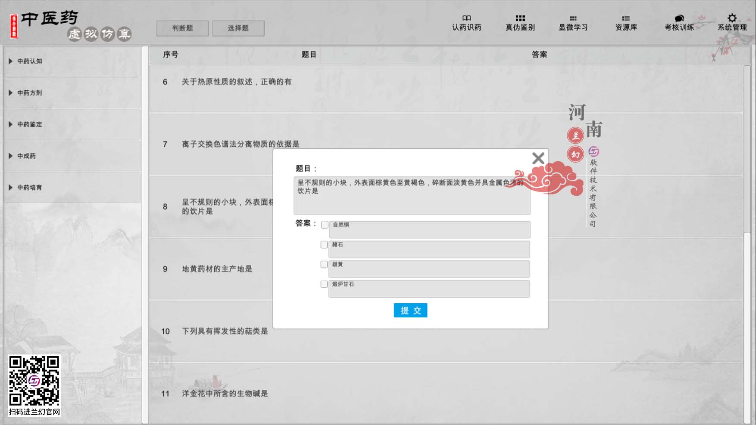The image size is (756, 425).
Task: Open the 认药识药 module icon
Action: point(466,22)
